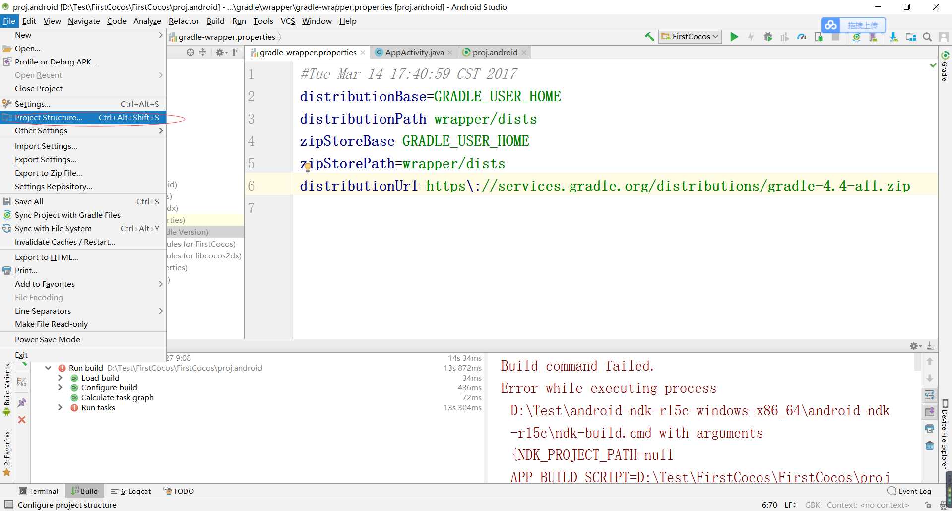Clear build output with trash icon
952x511 pixels.
coord(930,446)
